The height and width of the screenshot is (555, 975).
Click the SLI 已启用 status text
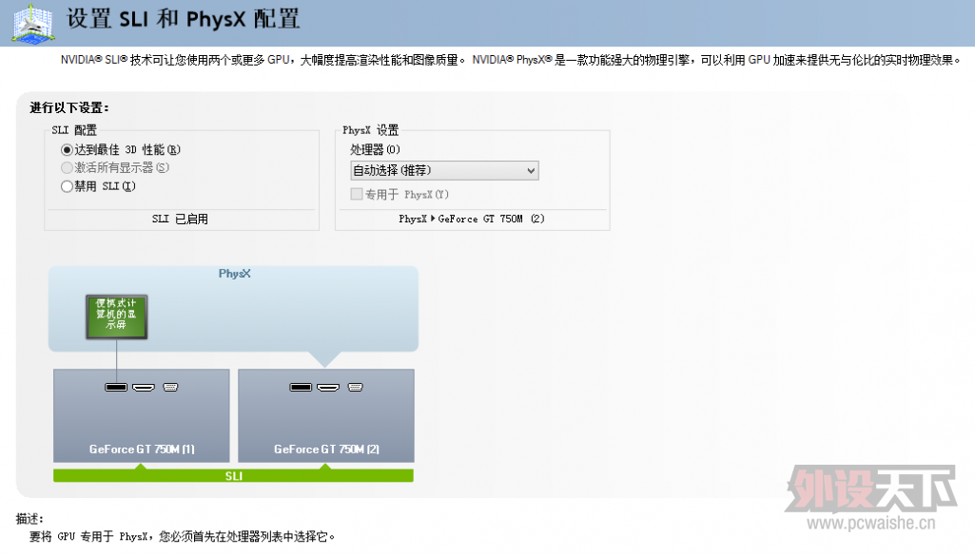click(x=181, y=219)
